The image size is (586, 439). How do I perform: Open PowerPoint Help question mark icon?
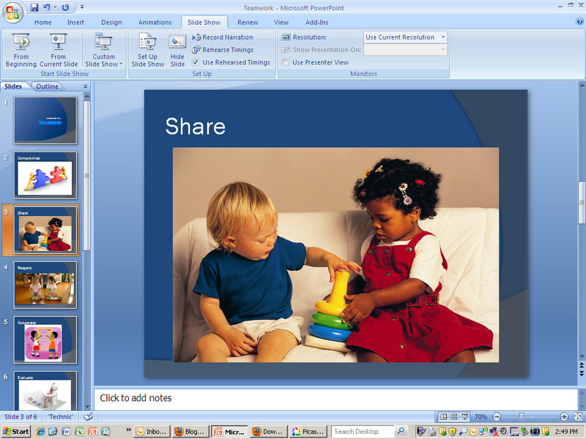click(579, 22)
